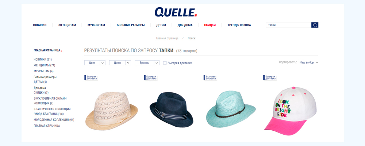Open the QUELLE logo homepage
The width and height of the screenshot is (365, 146).
[176, 12]
